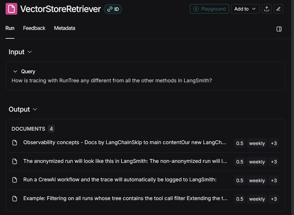Switch to the Feedback tab
This screenshot has height=215, width=294.
click(x=34, y=28)
